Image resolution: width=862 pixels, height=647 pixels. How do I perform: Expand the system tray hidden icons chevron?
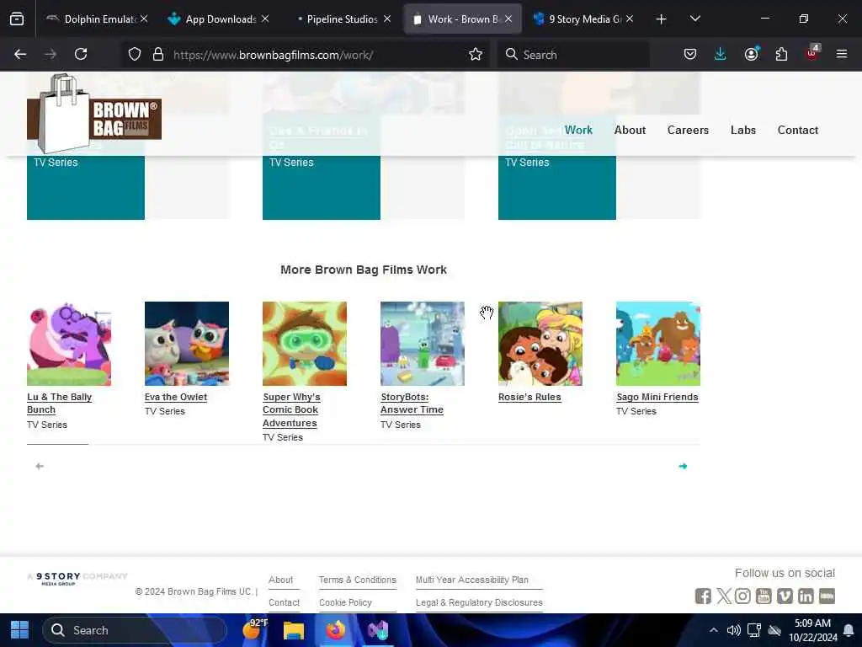coord(714,630)
